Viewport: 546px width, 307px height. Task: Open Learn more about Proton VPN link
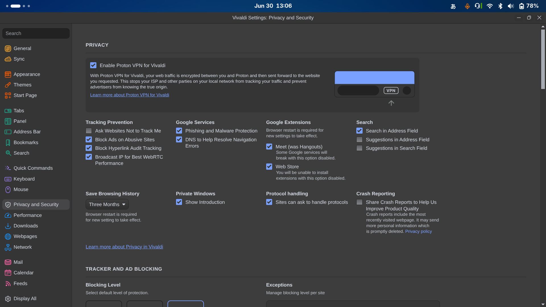[x=129, y=95]
